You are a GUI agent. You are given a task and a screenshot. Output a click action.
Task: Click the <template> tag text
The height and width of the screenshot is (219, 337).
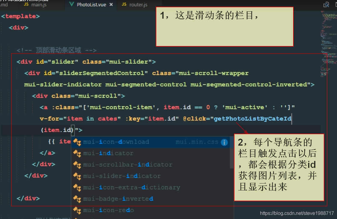(x=21, y=16)
